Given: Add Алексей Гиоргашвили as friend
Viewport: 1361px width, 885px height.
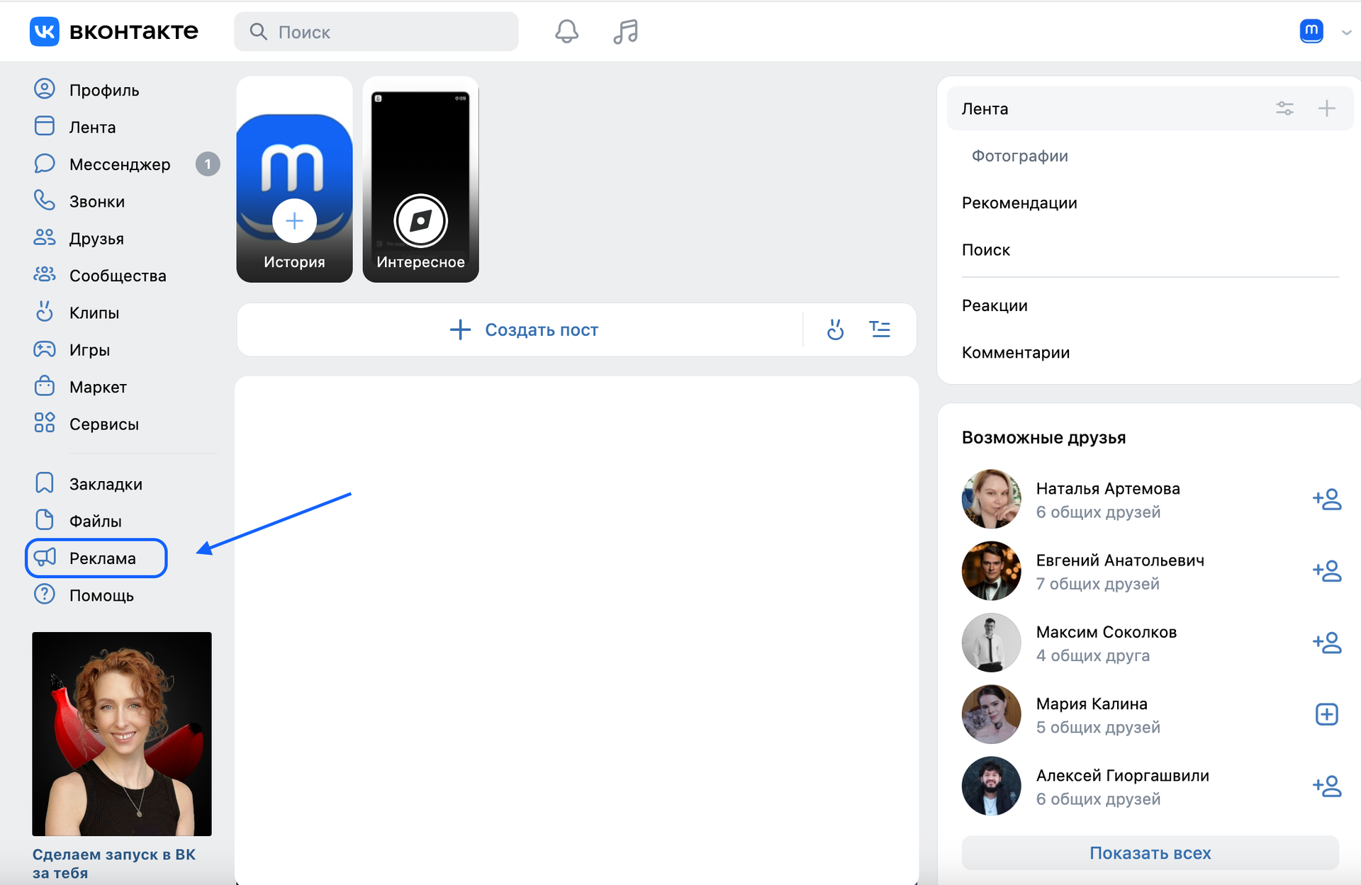Looking at the screenshot, I should point(1327,786).
